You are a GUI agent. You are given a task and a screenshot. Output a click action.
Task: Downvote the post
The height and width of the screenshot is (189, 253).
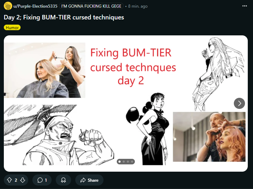click(23, 180)
